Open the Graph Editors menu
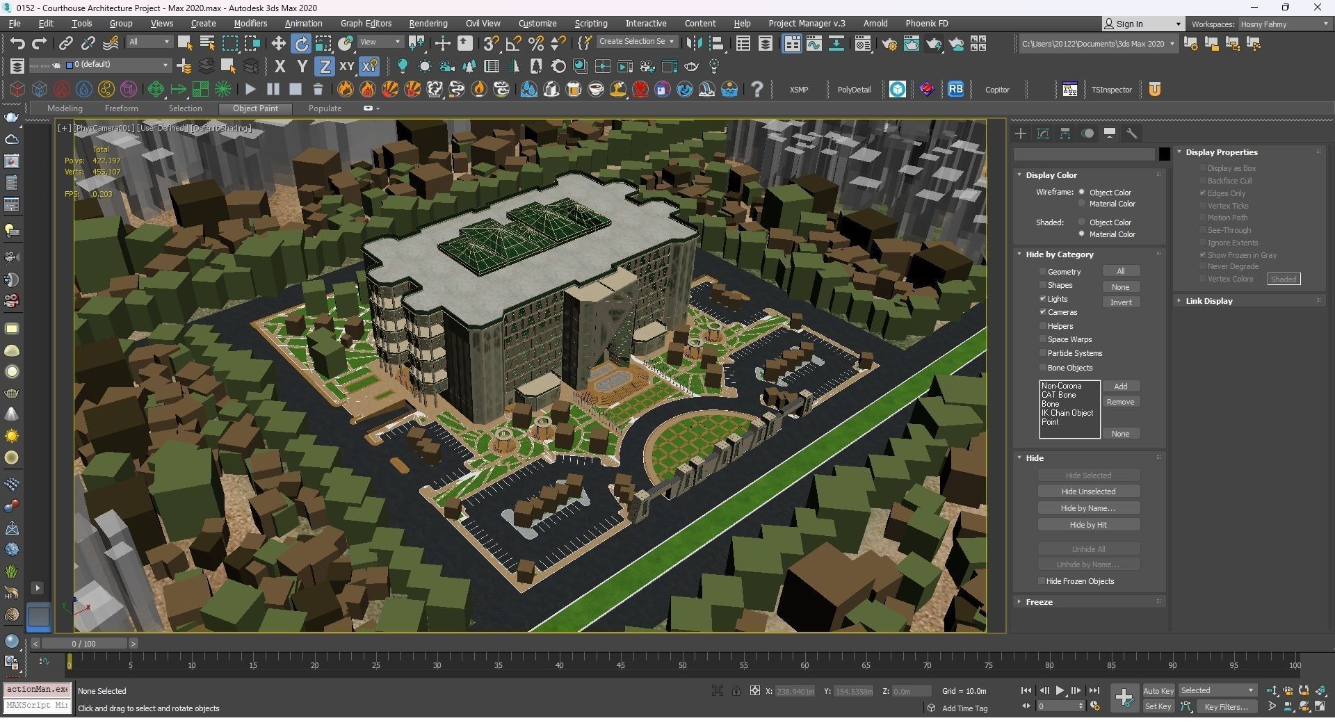The height and width of the screenshot is (723, 1335). pos(366,23)
